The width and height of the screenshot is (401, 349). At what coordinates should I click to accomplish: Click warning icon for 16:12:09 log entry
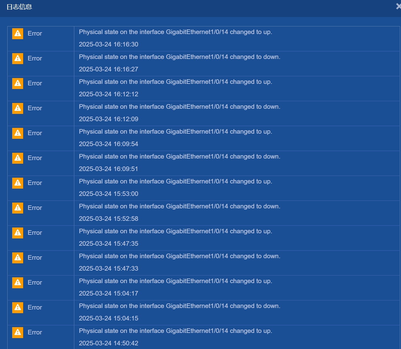click(18, 108)
